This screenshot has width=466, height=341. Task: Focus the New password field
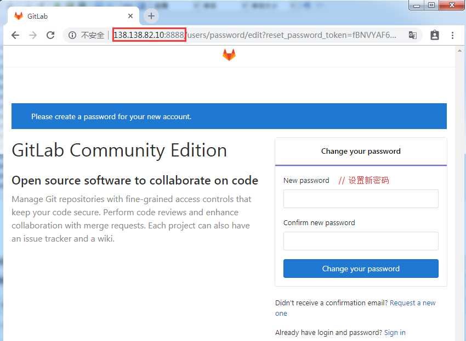(361, 198)
